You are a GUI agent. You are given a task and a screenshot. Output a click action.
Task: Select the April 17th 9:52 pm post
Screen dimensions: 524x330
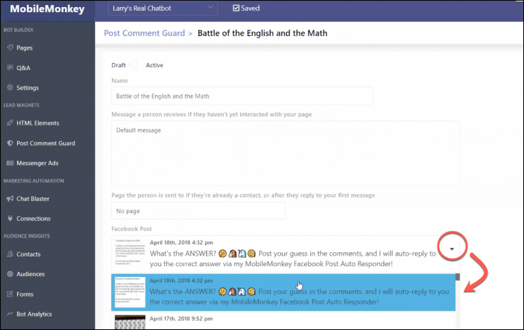point(283,321)
